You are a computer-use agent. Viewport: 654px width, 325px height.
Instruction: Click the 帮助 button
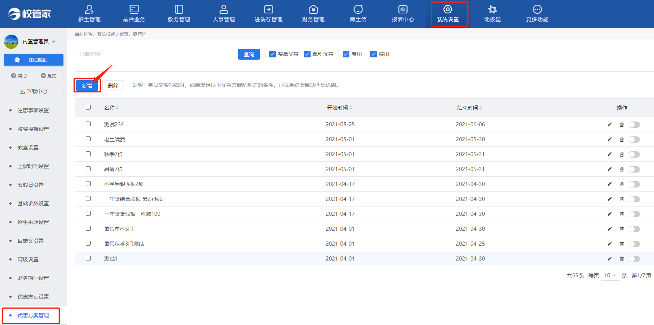pos(19,76)
